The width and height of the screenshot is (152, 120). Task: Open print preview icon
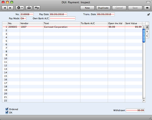click(37, 8)
